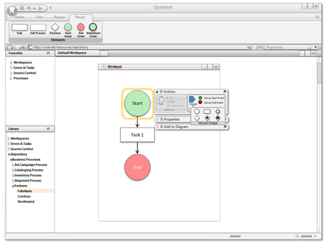Click the zoom slider in status bar
328x245 pixels.
307,236
